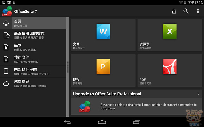Create new PDF via PDF tile label
This screenshot has width=204, height=127.
click(x=142, y=80)
